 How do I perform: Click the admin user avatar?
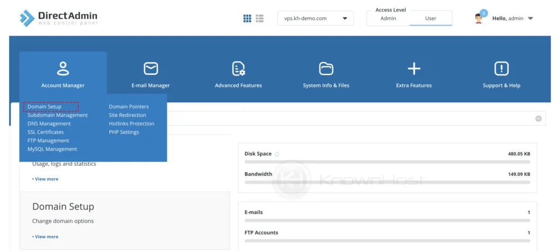coord(479,19)
